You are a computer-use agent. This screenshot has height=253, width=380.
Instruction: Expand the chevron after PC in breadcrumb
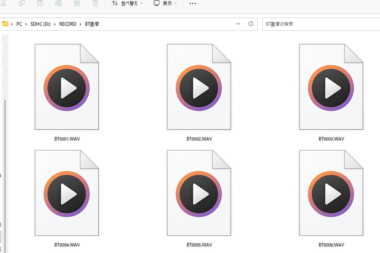click(x=26, y=24)
